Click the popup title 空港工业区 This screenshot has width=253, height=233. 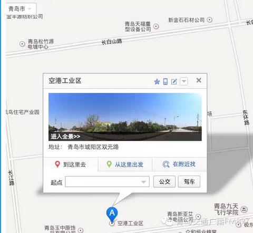click(65, 81)
